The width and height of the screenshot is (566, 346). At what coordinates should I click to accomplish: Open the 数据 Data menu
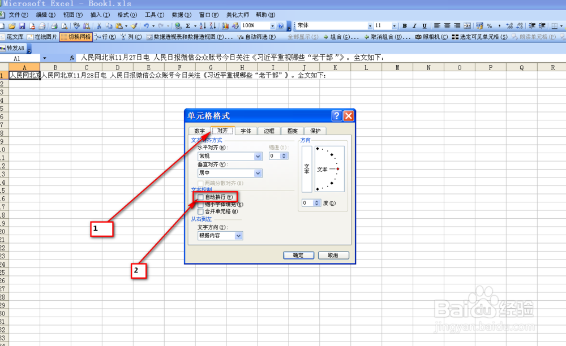pos(182,15)
